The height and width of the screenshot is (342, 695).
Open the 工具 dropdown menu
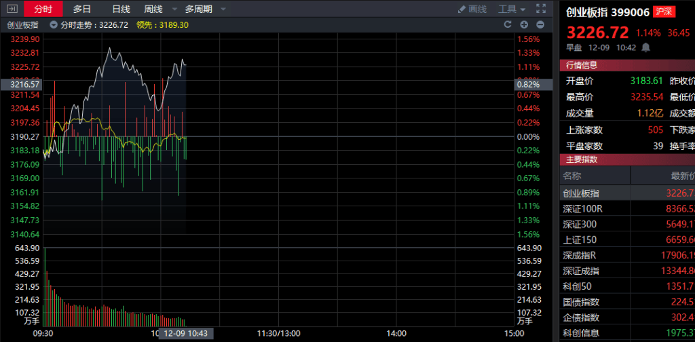pyautogui.click(x=512, y=9)
